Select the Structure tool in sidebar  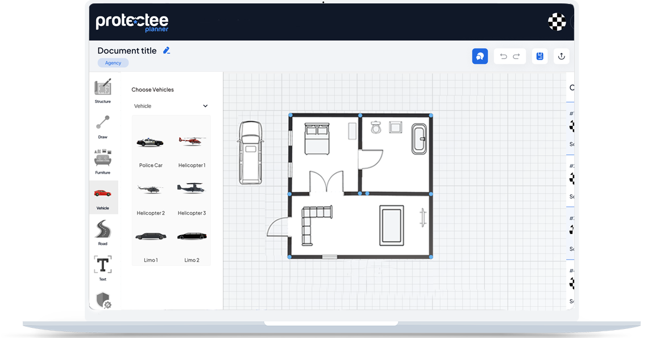click(x=103, y=89)
